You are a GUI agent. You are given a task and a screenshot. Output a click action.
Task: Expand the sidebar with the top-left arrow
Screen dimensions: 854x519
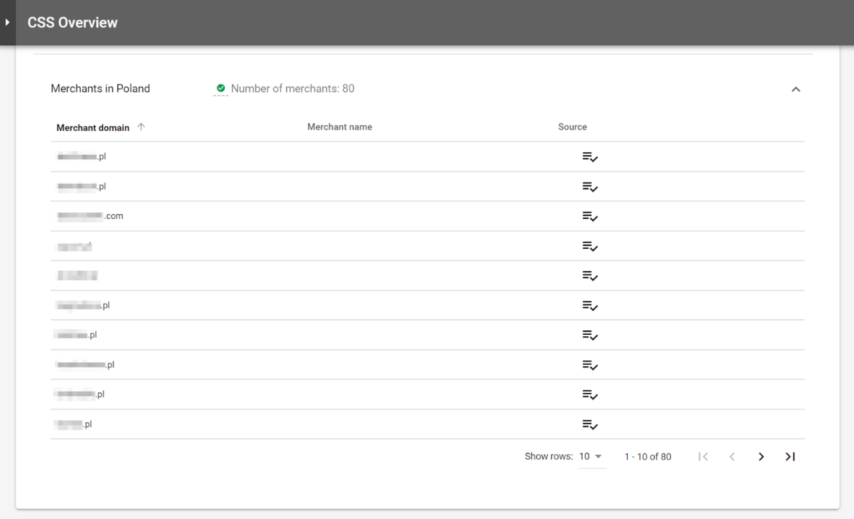tap(7, 23)
